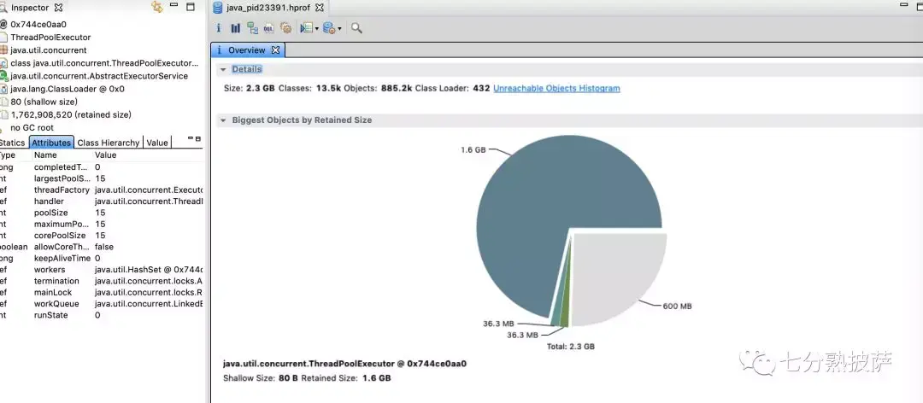Open the reports dropdown arrow in toolbar
Viewport: 923px width, 403px height.
click(317, 28)
